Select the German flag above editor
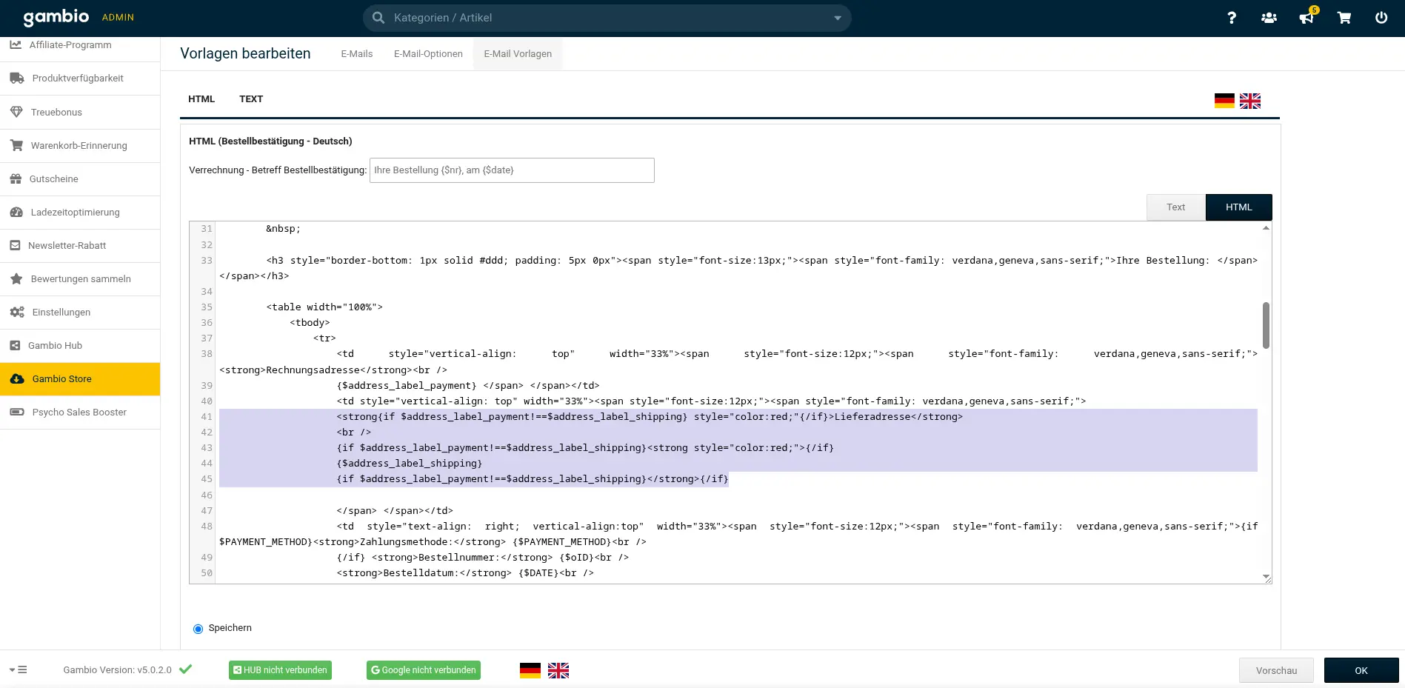Viewport: 1405px width, 688px height. [1224, 101]
